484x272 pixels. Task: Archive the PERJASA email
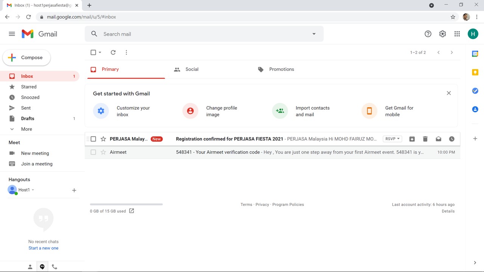pyautogui.click(x=412, y=139)
